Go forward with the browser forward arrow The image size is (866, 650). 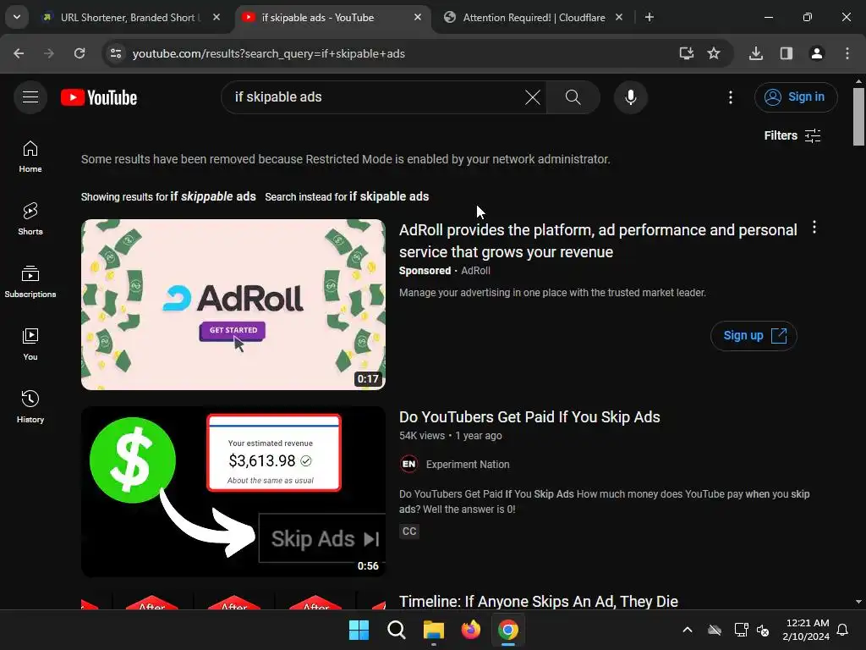click(x=49, y=53)
